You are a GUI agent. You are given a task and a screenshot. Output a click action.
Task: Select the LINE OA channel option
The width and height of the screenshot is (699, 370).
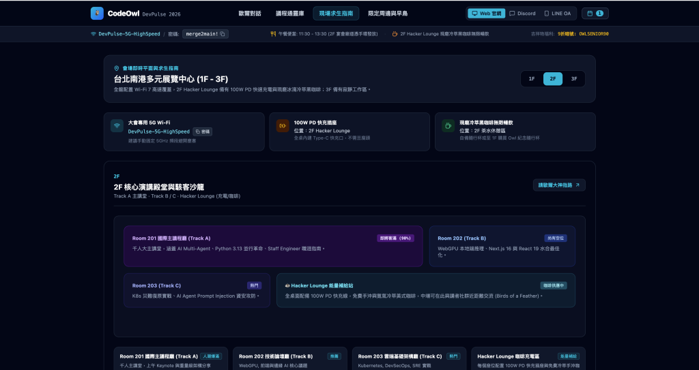pyautogui.click(x=557, y=14)
